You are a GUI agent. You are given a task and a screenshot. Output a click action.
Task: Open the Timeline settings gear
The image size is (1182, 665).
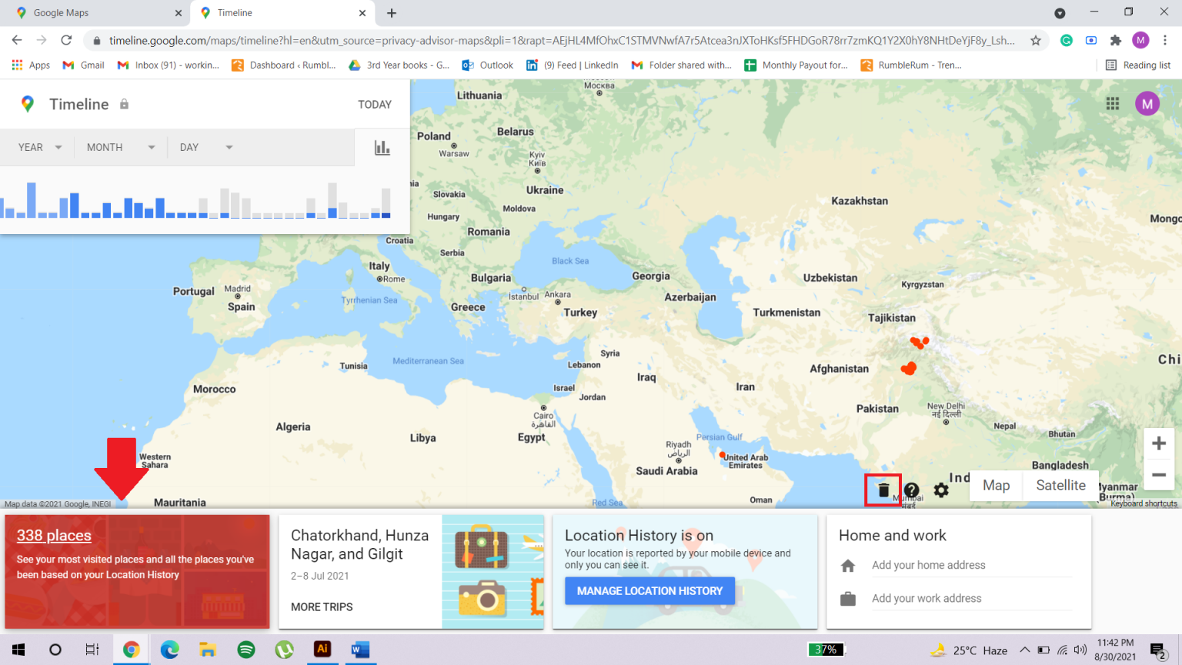pyautogui.click(x=940, y=490)
